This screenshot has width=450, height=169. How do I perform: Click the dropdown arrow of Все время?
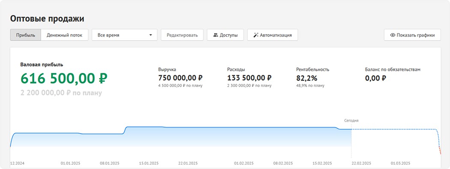click(150, 35)
